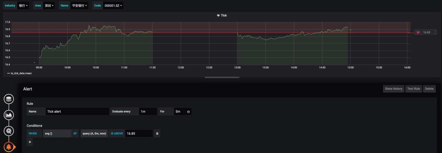Expand the Area 深圳 dropdown
The image size is (442, 153).
(49, 6)
